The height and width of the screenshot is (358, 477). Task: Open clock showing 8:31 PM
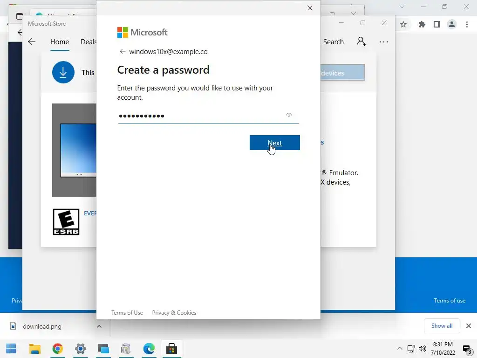[443, 349]
